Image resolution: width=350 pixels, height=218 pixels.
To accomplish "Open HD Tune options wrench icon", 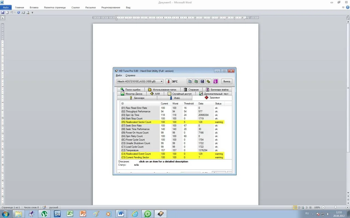I will (208, 81).
